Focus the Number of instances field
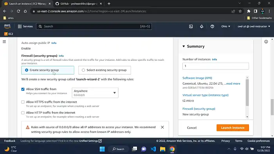The width and height of the screenshot is (274, 154). click(216, 66)
